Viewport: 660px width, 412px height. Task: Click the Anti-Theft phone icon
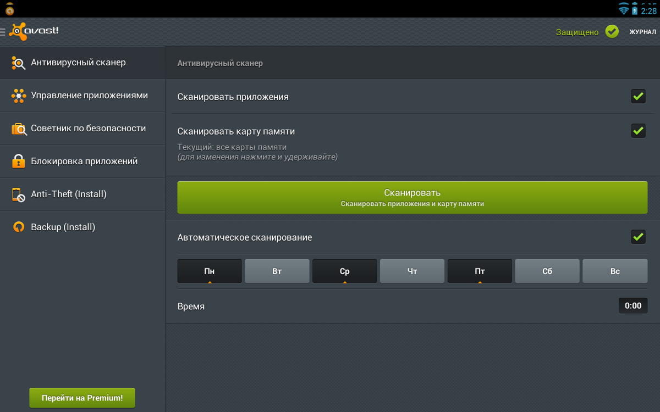coord(19,194)
